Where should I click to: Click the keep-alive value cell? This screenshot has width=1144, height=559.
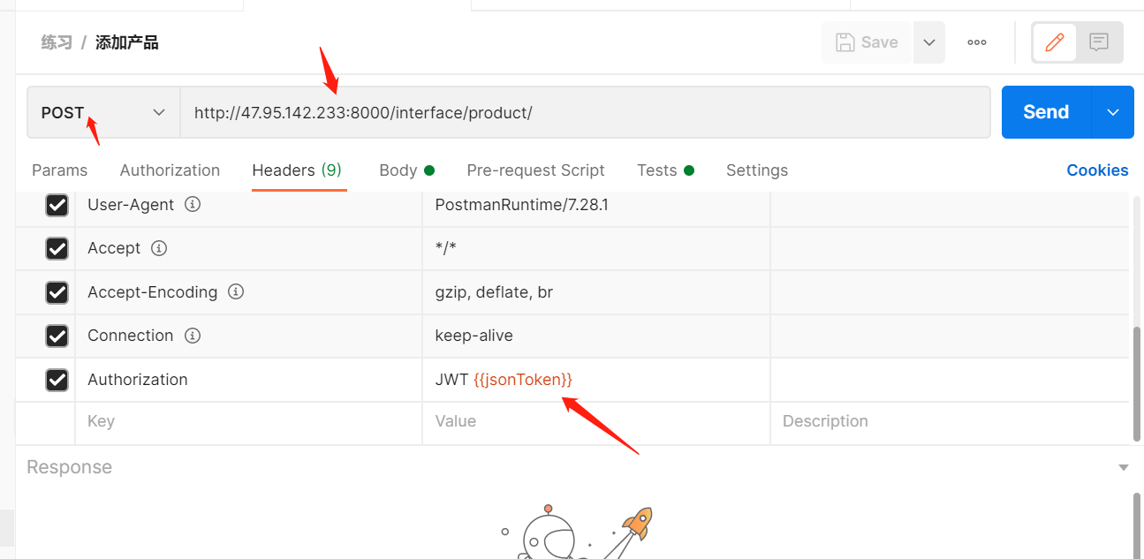click(x=596, y=336)
